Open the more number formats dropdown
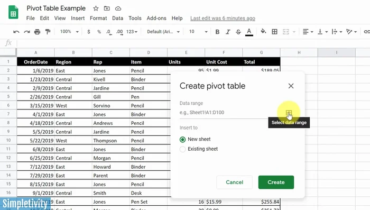 coord(132,32)
